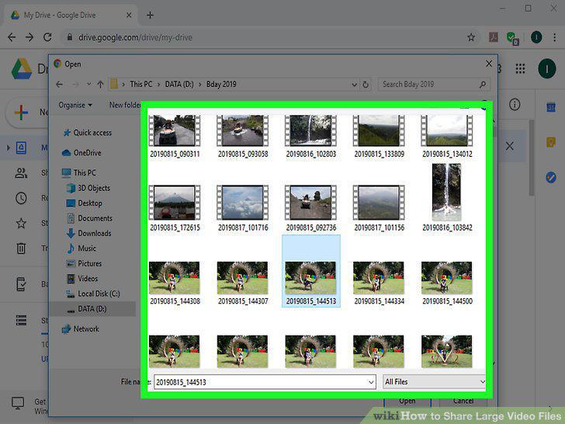Viewport: 565px width, 424px height.
Task: Open OneDrive in the navigation pane
Action: pos(81,153)
